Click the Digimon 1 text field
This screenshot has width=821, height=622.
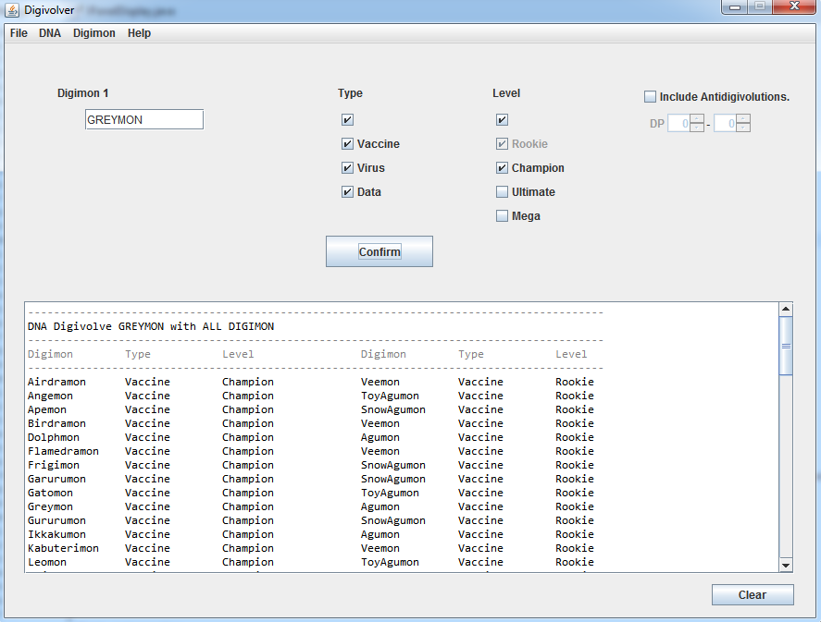(144, 120)
